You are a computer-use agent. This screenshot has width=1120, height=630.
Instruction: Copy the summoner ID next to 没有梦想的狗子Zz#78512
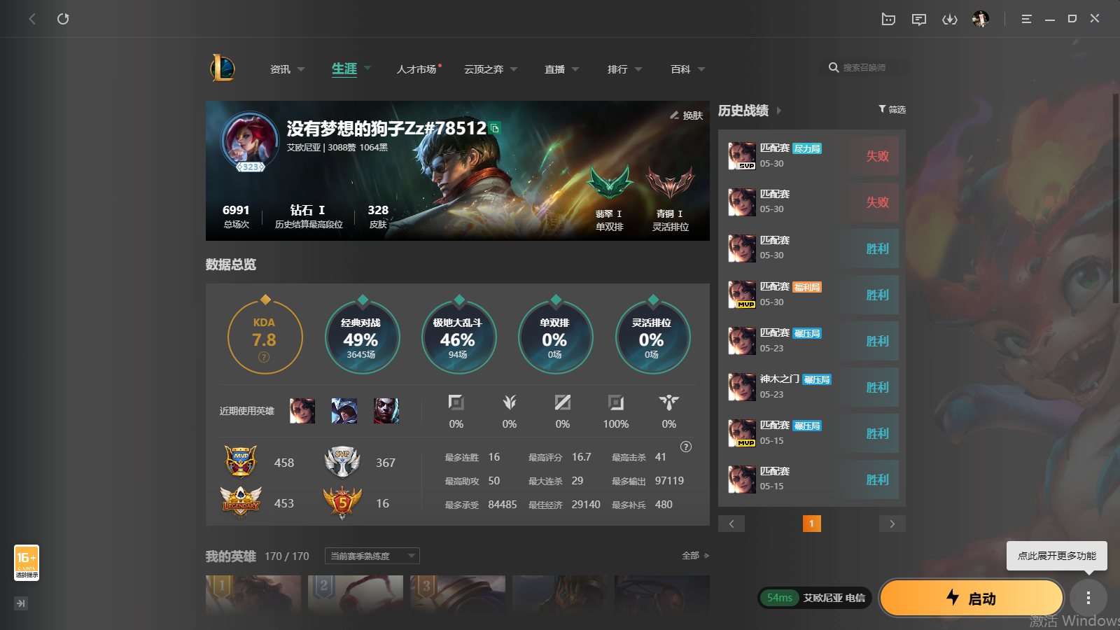495,128
